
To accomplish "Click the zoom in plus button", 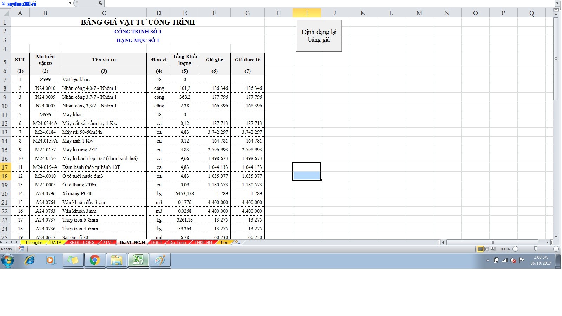I will coord(556,249).
